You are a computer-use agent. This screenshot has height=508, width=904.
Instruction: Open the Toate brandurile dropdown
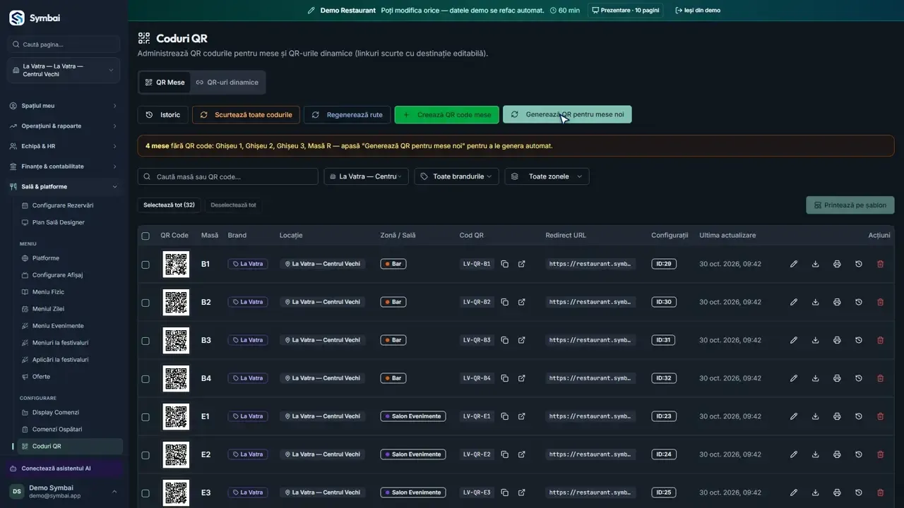tap(456, 176)
